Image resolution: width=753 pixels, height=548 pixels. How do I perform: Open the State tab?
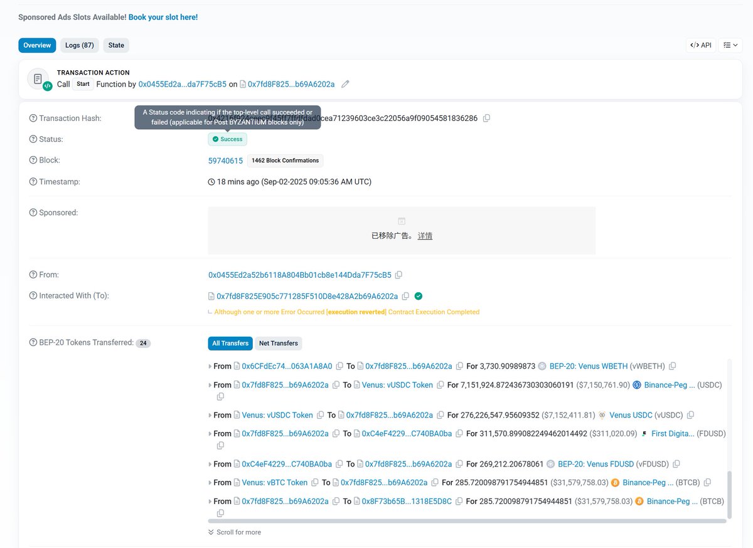click(116, 45)
